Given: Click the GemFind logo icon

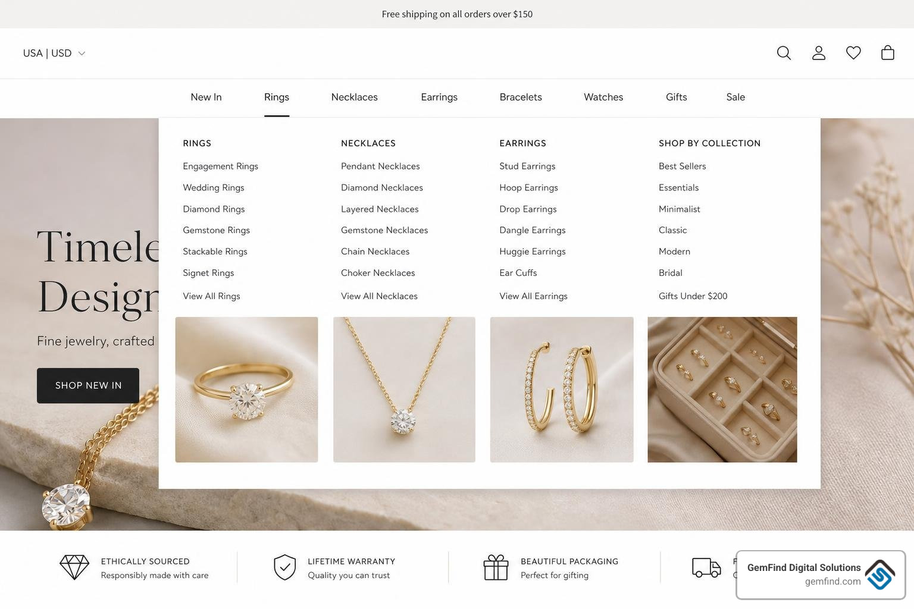Looking at the screenshot, I should point(880,575).
